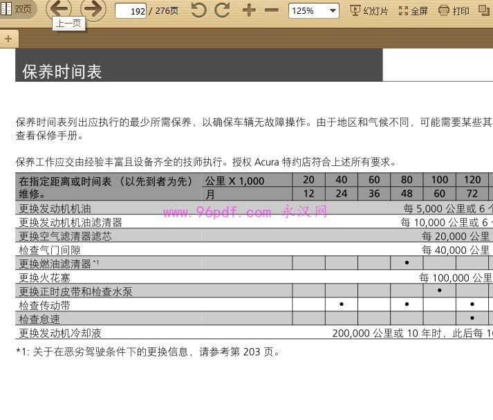The height and width of the screenshot is (420, 493).
Task: Click the 每 20,000 公里 interval text
Action: pos(456,237)
